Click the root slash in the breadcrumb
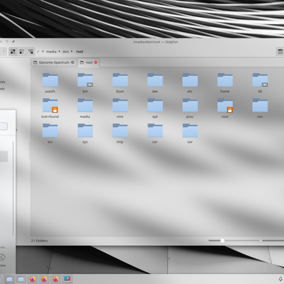The image size is (284, 284). (38, 52)
